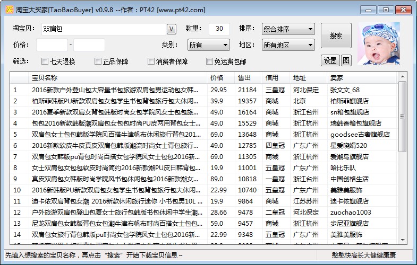Viewport: 417px width, 265px height.
Task: Open the 设置 settings button
Action: coord(330,60)
